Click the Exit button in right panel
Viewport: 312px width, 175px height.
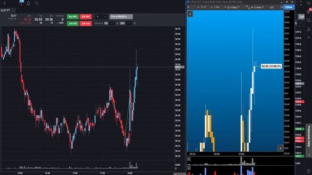302,17
